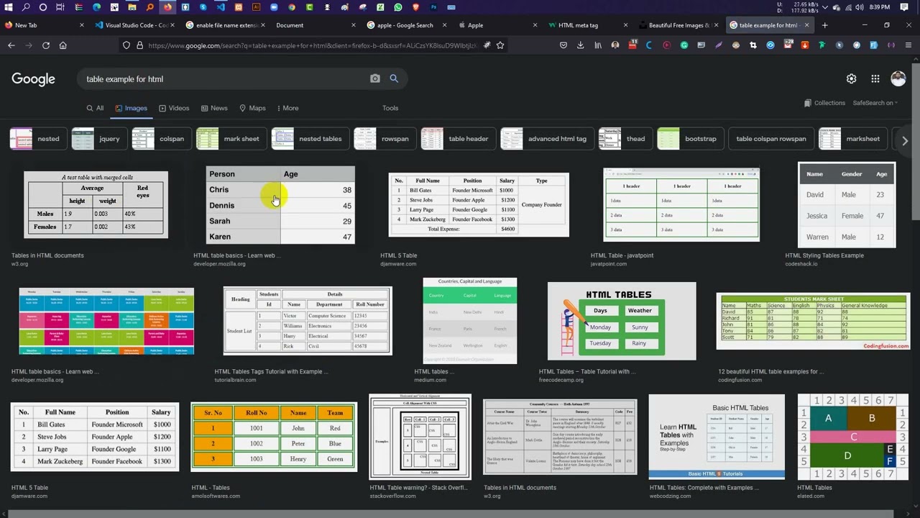The image size is (920, 518).
Task: Filter by the colspan chip
Action: 162,139
